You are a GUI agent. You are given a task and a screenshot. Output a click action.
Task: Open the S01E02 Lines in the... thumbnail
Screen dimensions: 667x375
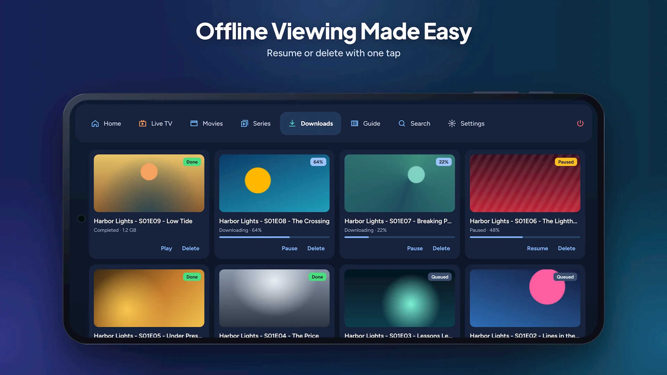coord(525,298)
